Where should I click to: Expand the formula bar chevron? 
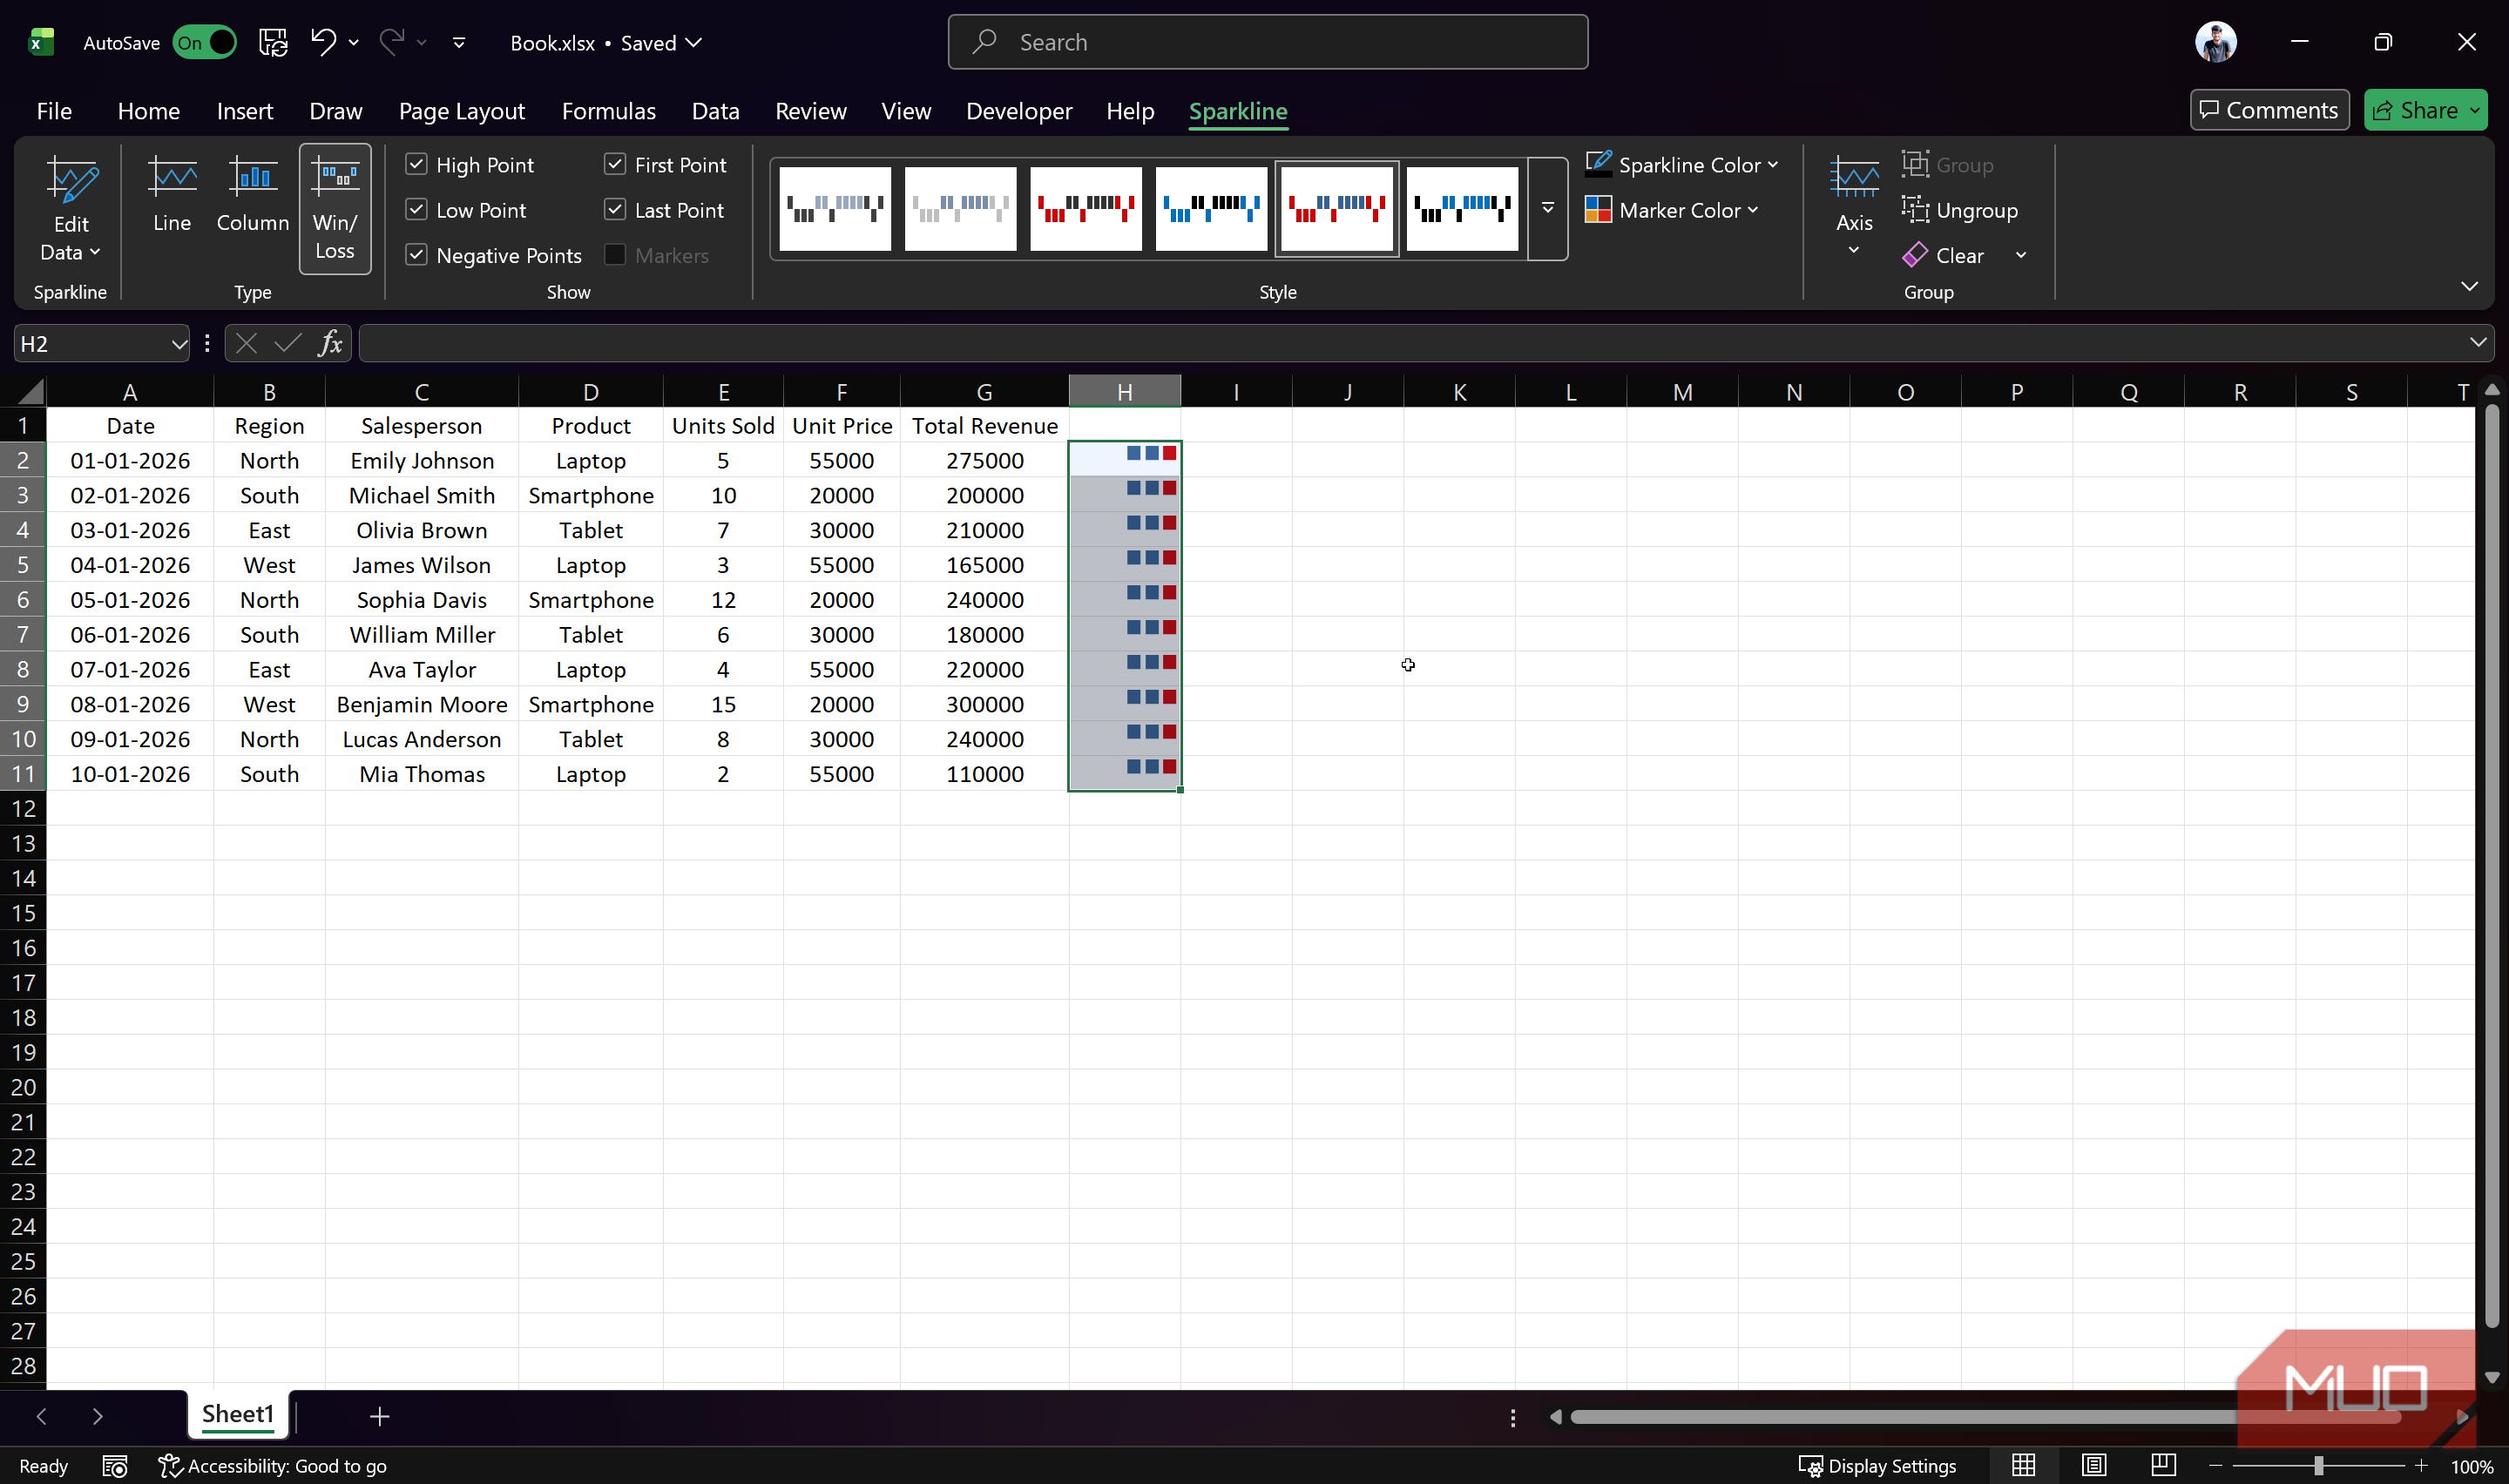(x=2477, y=343)
